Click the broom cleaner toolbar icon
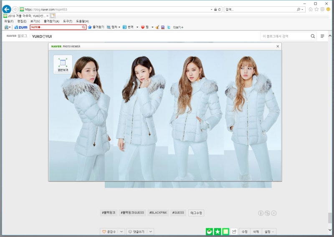This screenshot has height=237, width=334. (x=157, y=27)
